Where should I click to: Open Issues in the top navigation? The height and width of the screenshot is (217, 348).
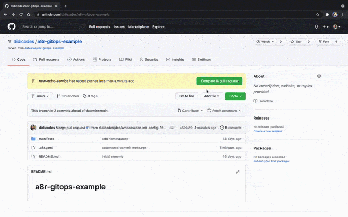119,27
